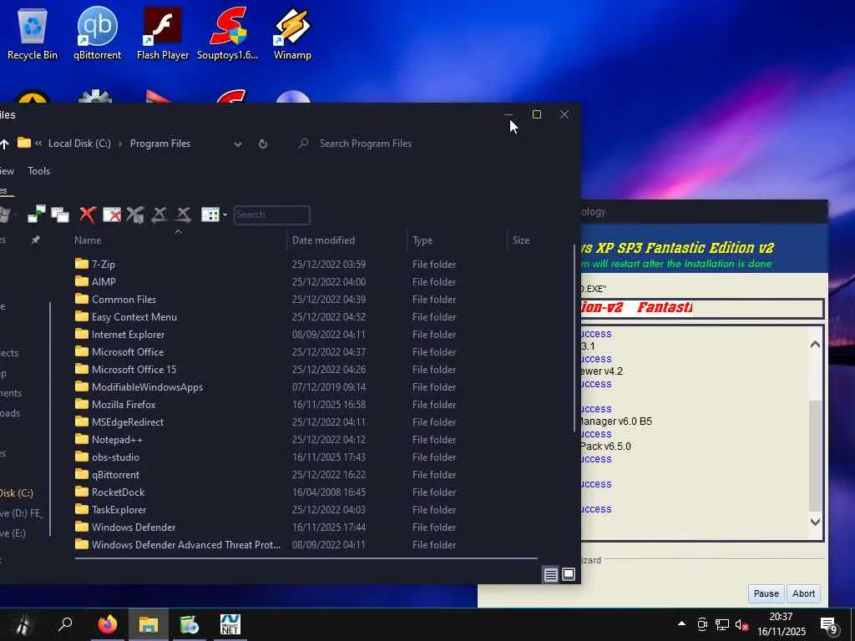This screenshot has height=641, width=855.
Task: Click the window-with-red-X toolbar icon
Action: (112, 215)
